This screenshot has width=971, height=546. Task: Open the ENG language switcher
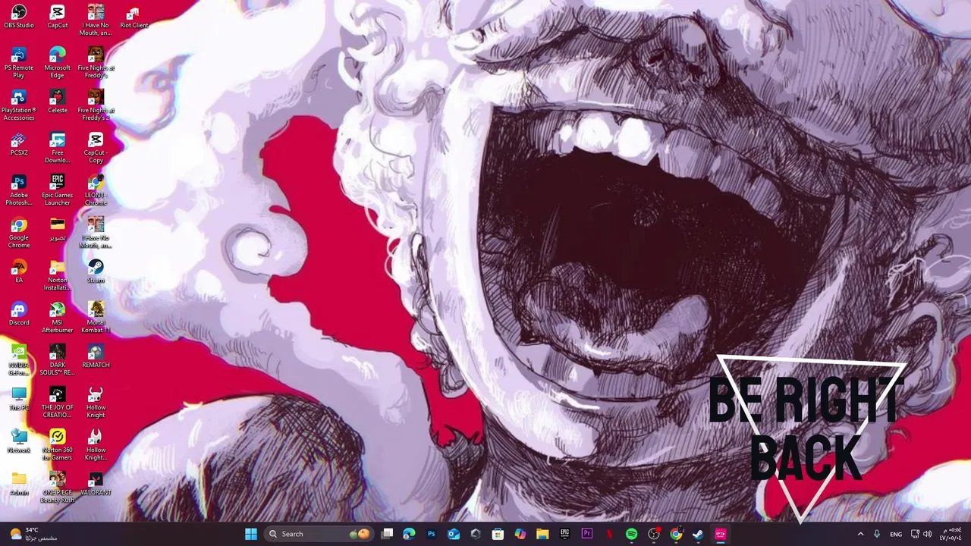click(896, 534)
